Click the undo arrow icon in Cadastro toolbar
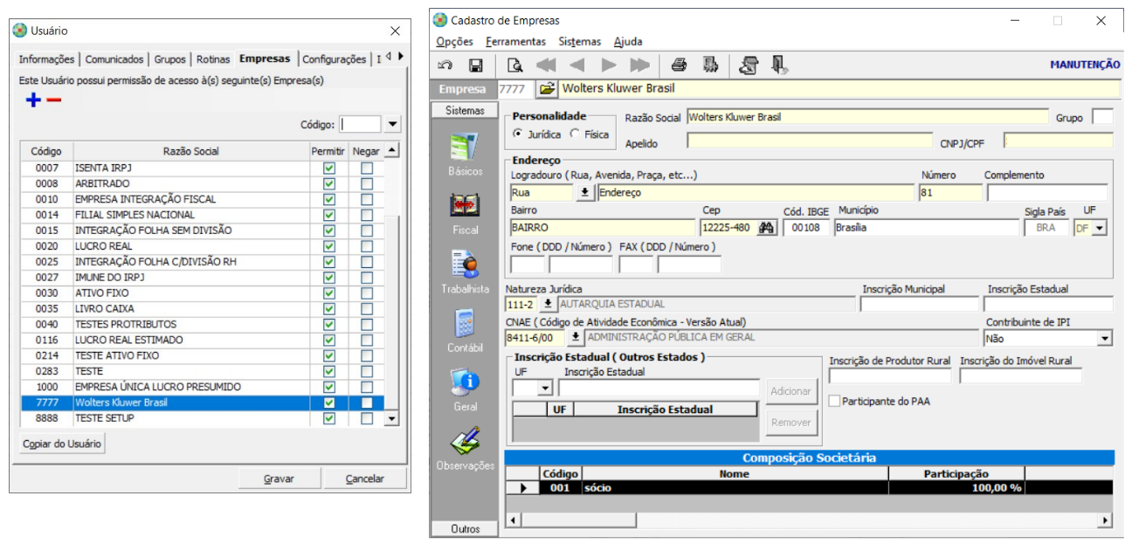 pos(445,65)
